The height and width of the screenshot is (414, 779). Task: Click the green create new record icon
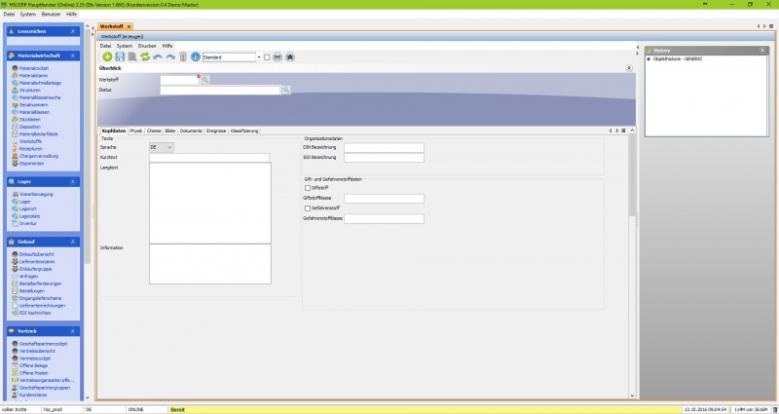107,57
